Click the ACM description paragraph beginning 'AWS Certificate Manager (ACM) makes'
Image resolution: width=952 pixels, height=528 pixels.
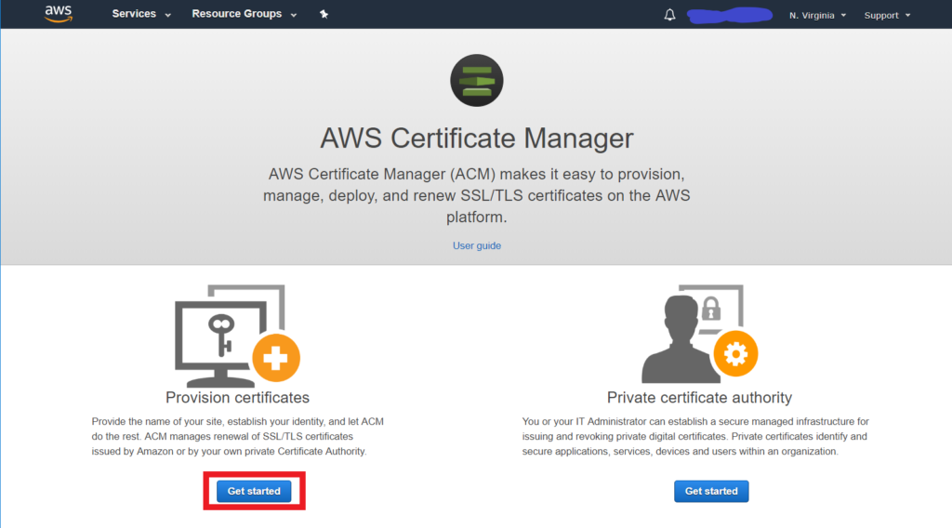477,195
